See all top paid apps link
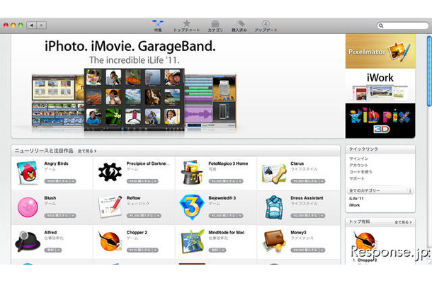This screenshot has height=283, width=432. click(403, 222)
